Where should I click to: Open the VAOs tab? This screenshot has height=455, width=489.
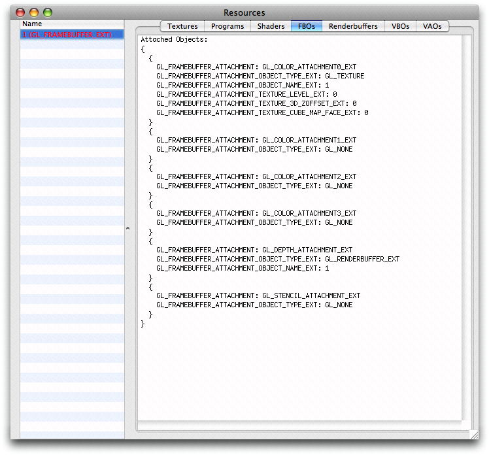click(x=432, y=26)
